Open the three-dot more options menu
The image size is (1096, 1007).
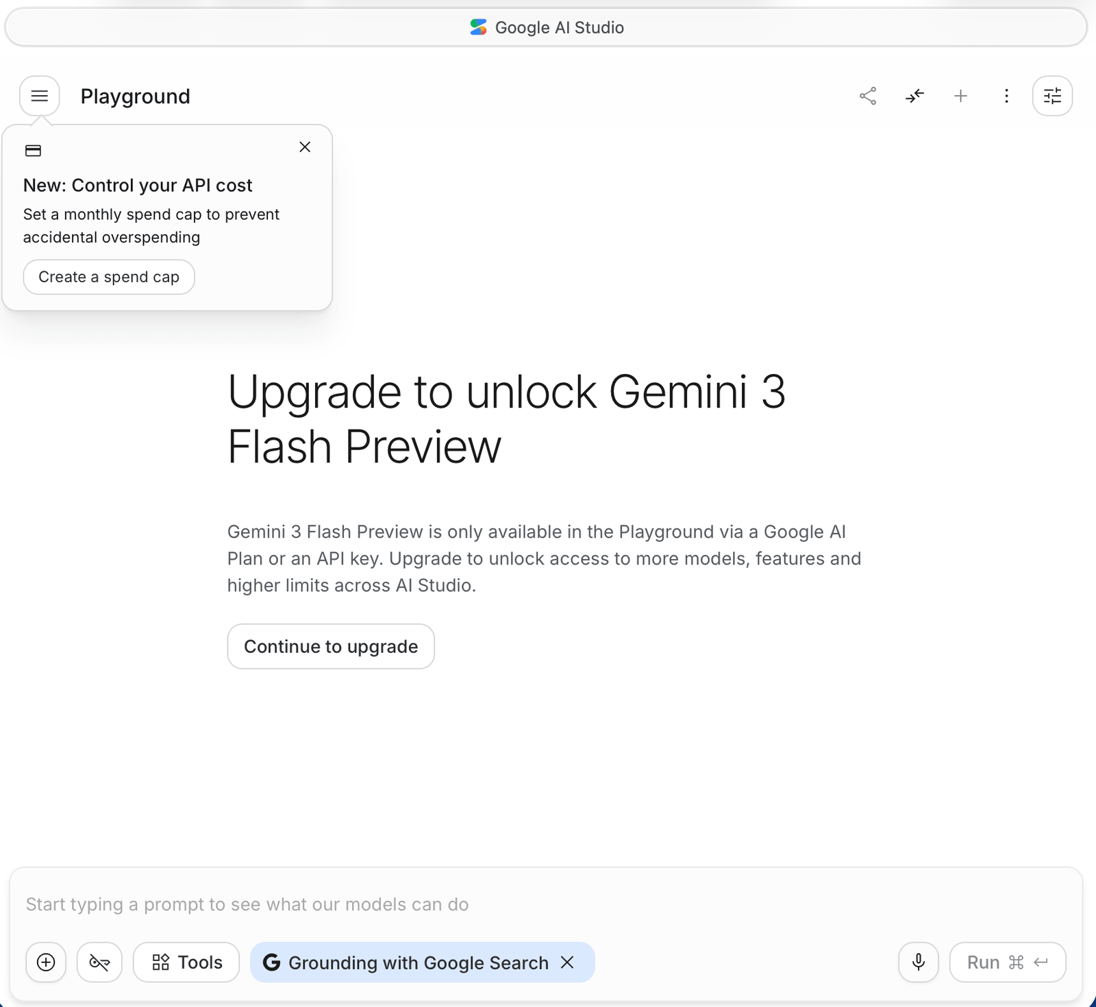pyautogui.click(x=1006, y=96)
